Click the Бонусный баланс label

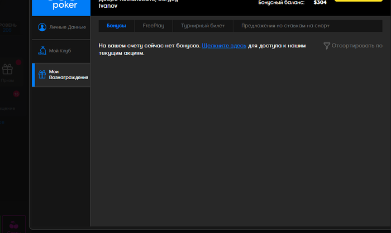[282, 3]
